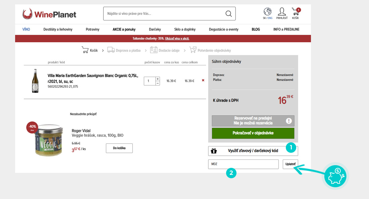Viewport: 369px width, 199px height.
Task: Open the language globe icon
Action: [x=267, y=11]
